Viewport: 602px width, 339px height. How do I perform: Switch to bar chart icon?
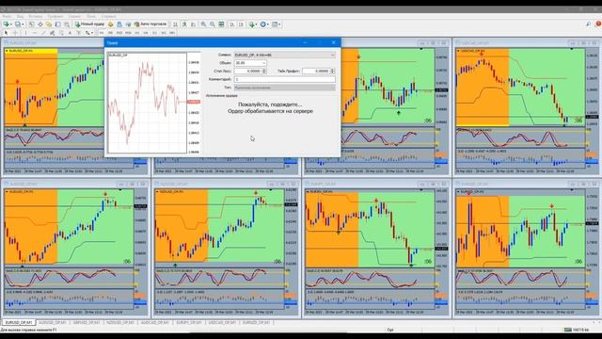[175, 24]
